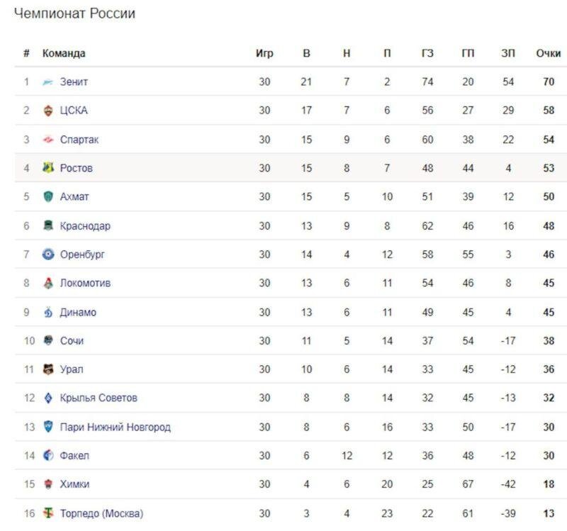
Task: Open the Химки team link
Action: (74, 484)
